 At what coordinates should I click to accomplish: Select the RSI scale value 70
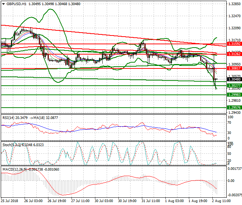230,123
